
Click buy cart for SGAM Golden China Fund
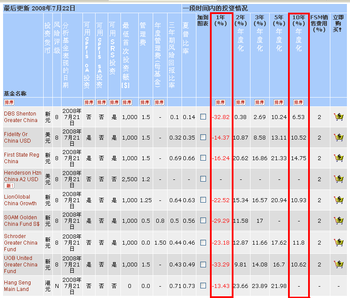coord(338,221)
